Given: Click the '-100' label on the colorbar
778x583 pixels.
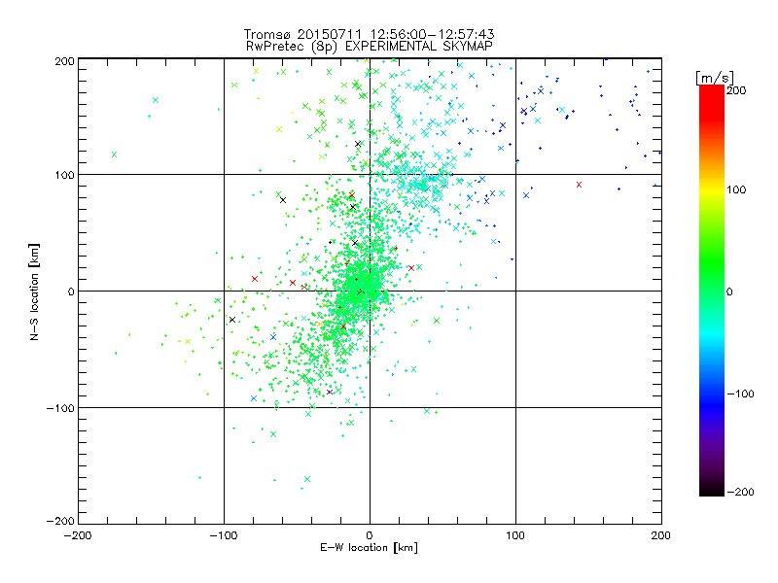Looking at the screenshot, I should click(740, 394).
